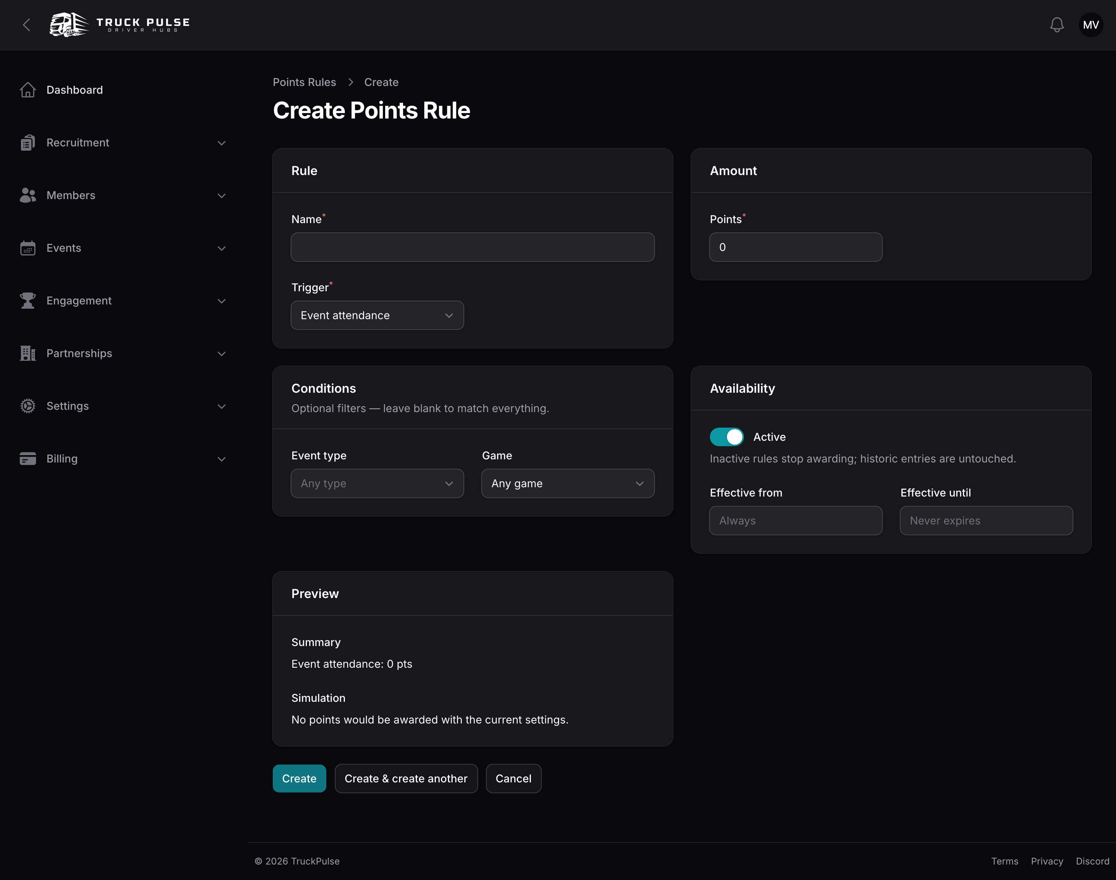This screenshot has width=1116, height=880.
Task: Click the Members people icon
Action: (x=28, y=195)
